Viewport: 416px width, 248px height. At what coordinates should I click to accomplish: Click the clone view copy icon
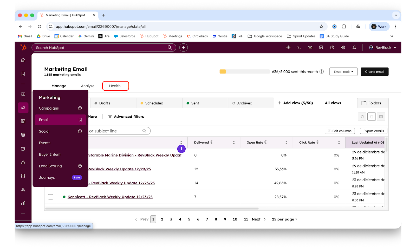(372, 117)
